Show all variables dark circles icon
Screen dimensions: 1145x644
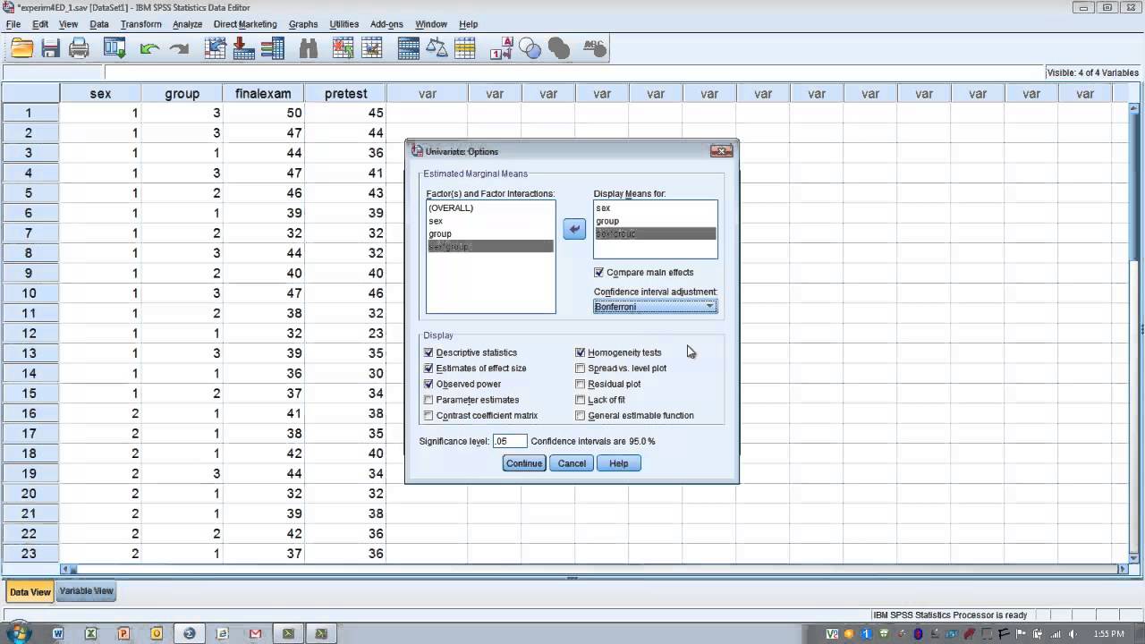(558, 49)
